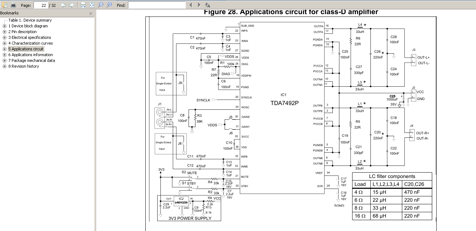Click the print icon
476x231 pixels.
tap(13, 5)
